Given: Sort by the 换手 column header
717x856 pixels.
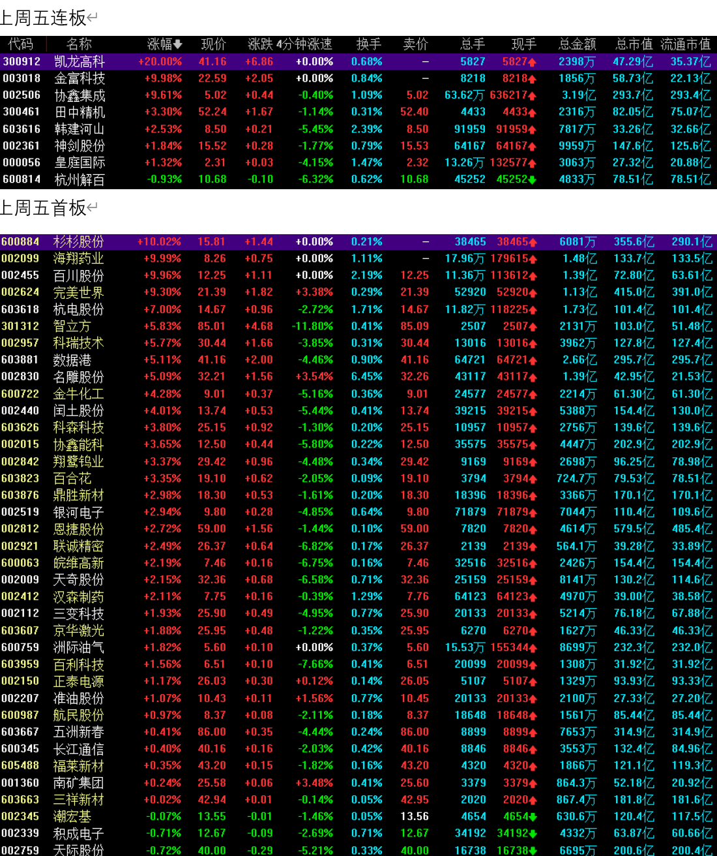Looking at the screenshot, I should click(x=368, y=44).
